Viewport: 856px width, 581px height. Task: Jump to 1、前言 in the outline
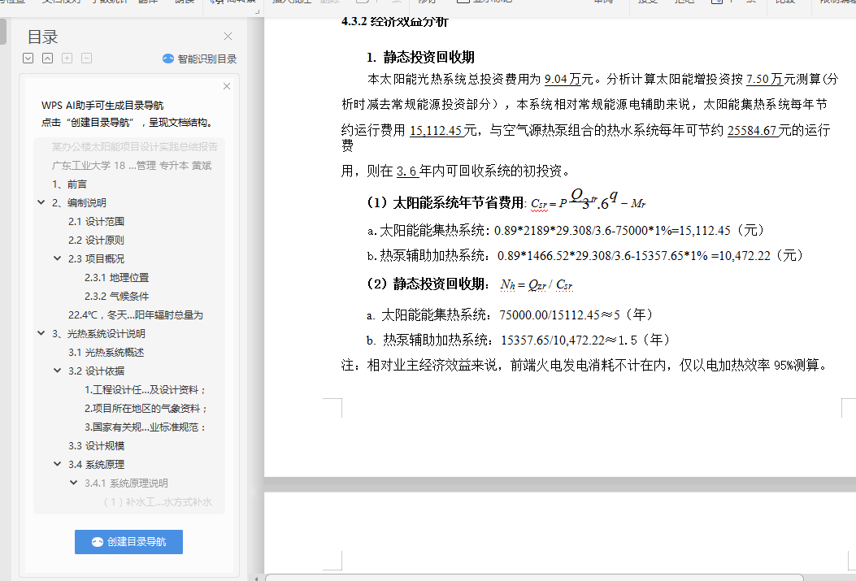tap(69, 184)
